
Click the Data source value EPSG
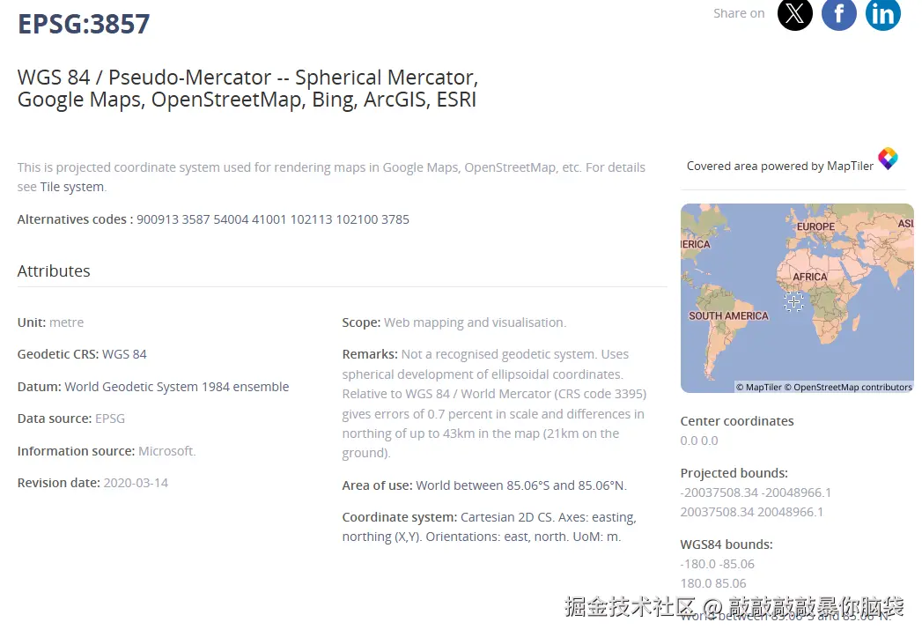[110, 418]
